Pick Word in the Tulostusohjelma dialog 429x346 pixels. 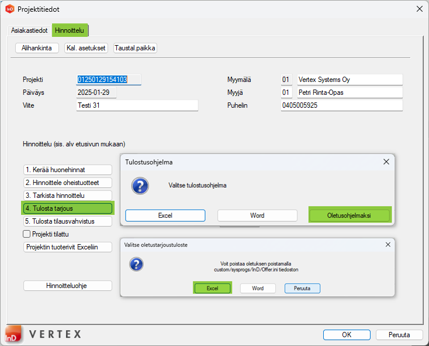coord(257,215)
